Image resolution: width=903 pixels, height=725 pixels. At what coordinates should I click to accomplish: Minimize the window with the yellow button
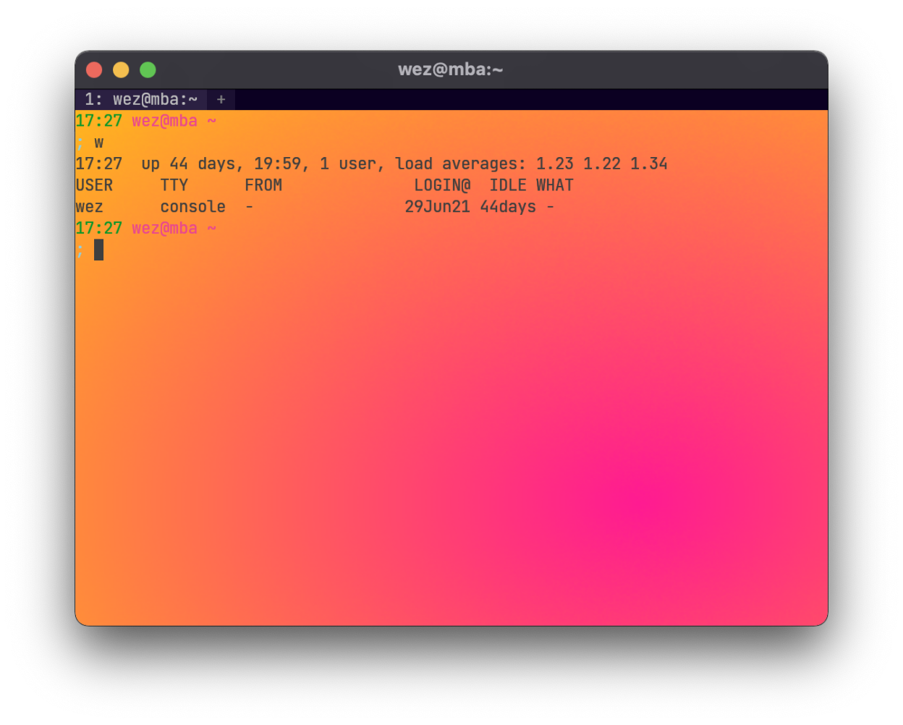[x=121, y=70]
